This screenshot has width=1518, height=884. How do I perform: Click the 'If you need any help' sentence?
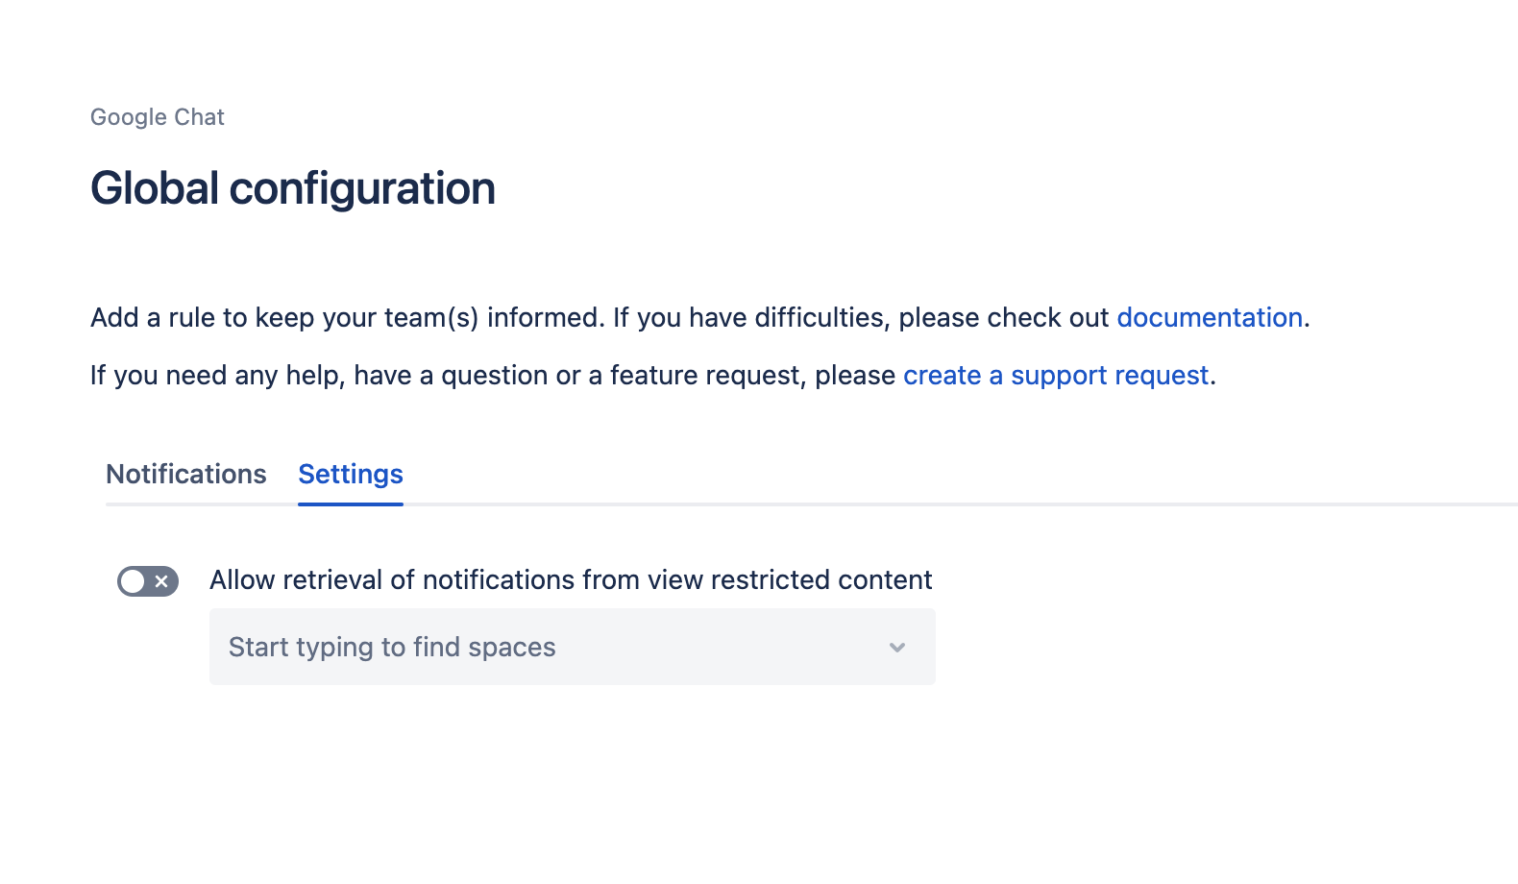click(x=480, y=376)
